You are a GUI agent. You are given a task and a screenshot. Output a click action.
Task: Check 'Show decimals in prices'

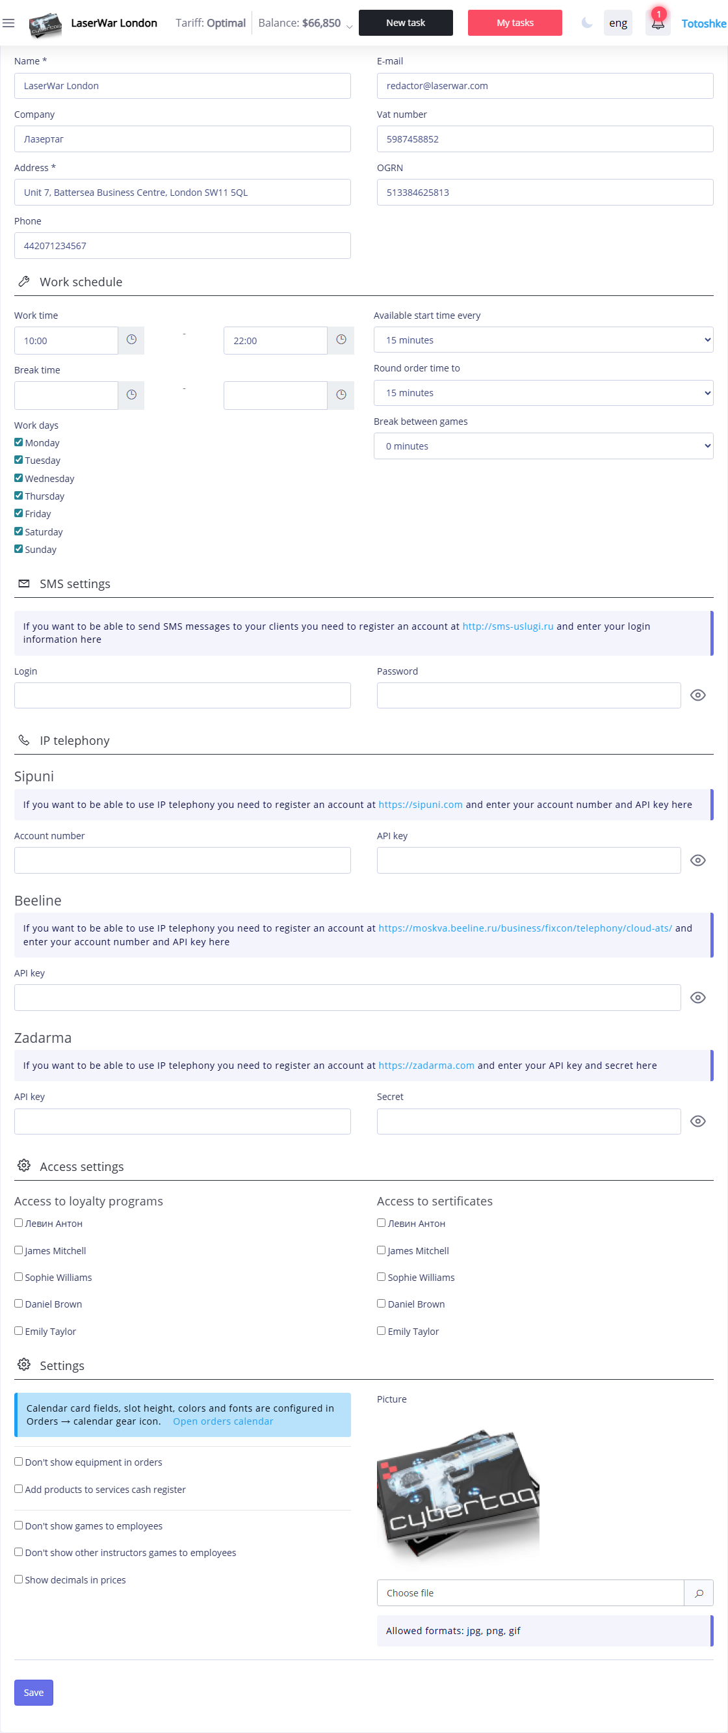[x=19, y=1579]
